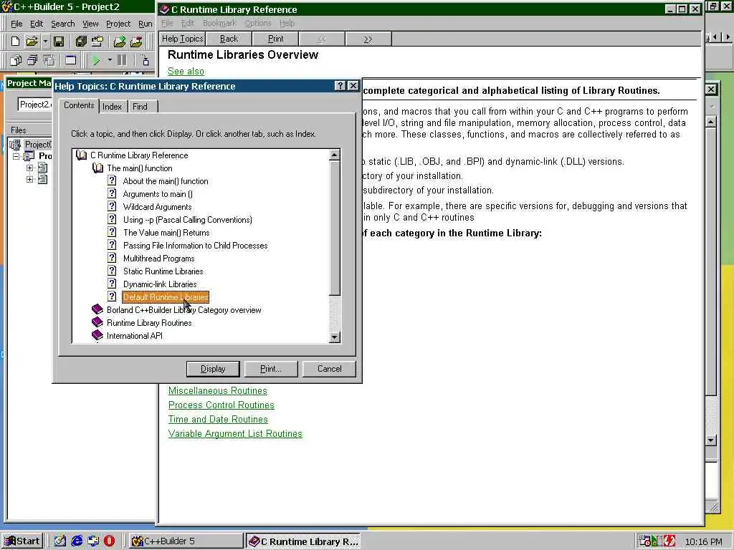This screenshot has width=734, height=550.
Task: Open the File menu in C++Builder
Action: (16, 24)
